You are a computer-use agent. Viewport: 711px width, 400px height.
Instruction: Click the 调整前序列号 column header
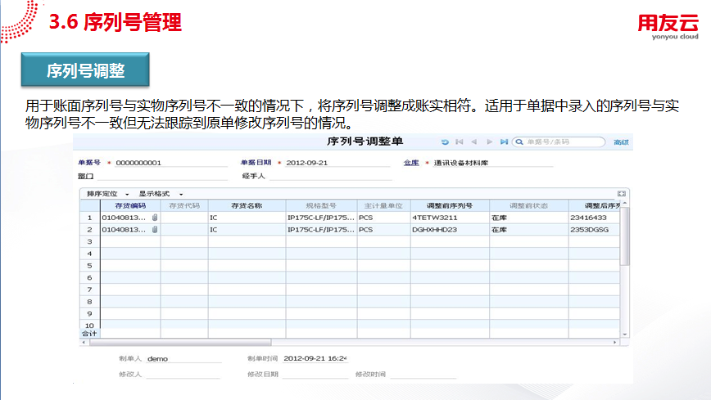click(x=450, y=205)
